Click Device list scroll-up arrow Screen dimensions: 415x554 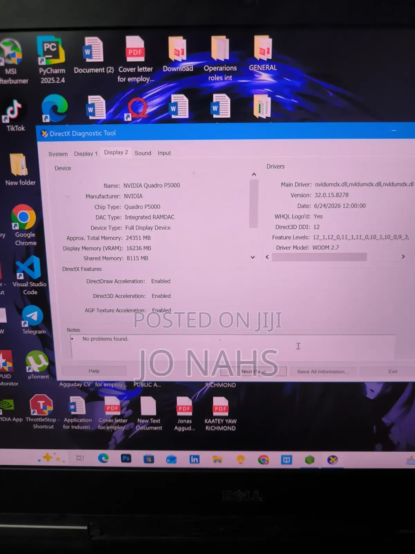pos(254,175)
